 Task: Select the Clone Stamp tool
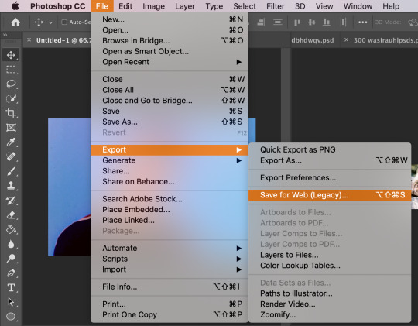11,186
